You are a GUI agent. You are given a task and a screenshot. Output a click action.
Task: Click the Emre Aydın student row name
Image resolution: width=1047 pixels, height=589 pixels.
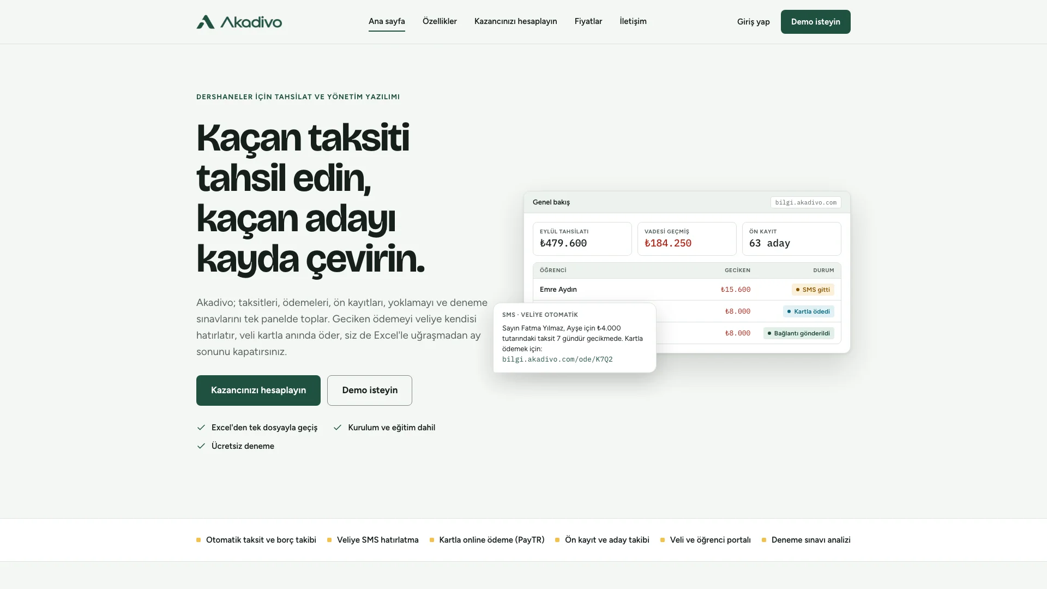(x=558, y=290)
